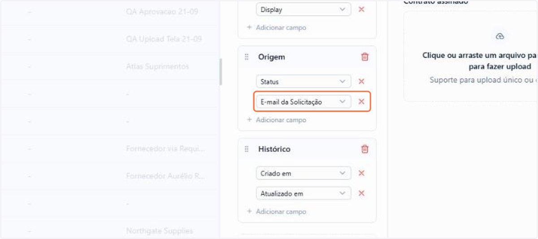Screen dimensions: 538x239
Task: Open the Atualizado em dropdown
Action: [304, 193]
